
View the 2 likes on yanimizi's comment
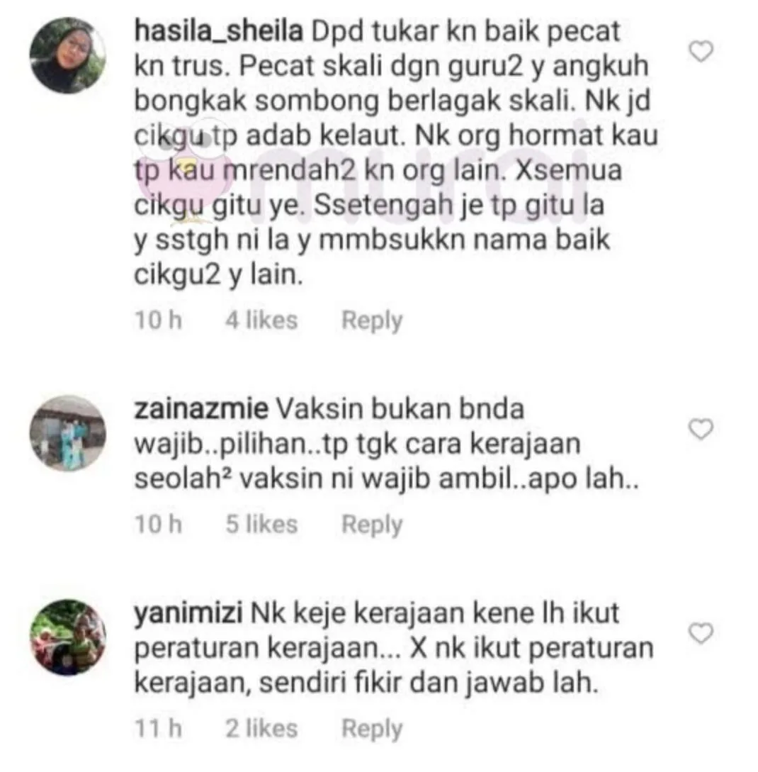coord(261,728)
